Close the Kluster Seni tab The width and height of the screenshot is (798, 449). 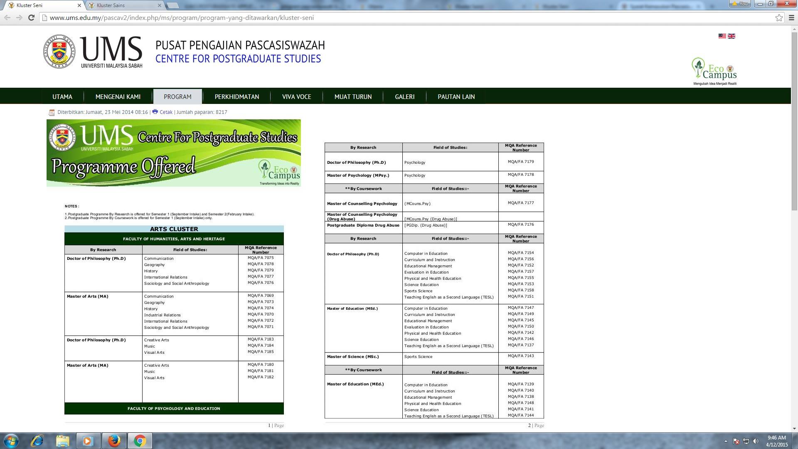click(x=79, y=5)
